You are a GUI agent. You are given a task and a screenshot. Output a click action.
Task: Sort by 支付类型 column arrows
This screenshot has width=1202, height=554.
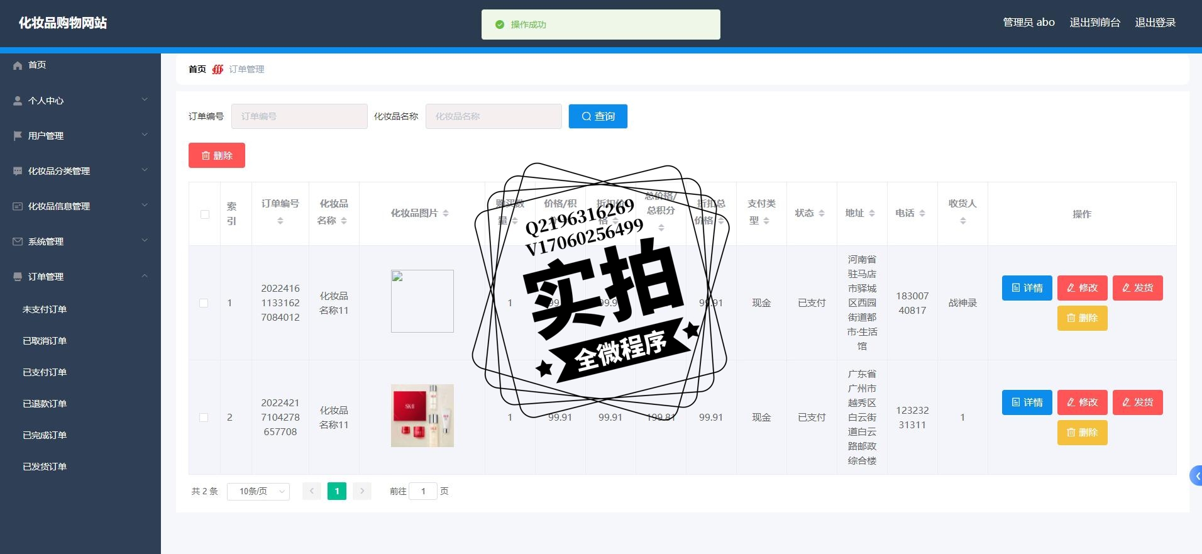pyautogui.click(x=766, y=221)
